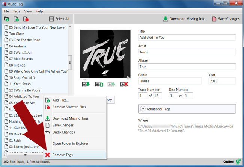Select 03 One For the Road
This screenshot has width=244, height=167.
[x=35, y=40]
